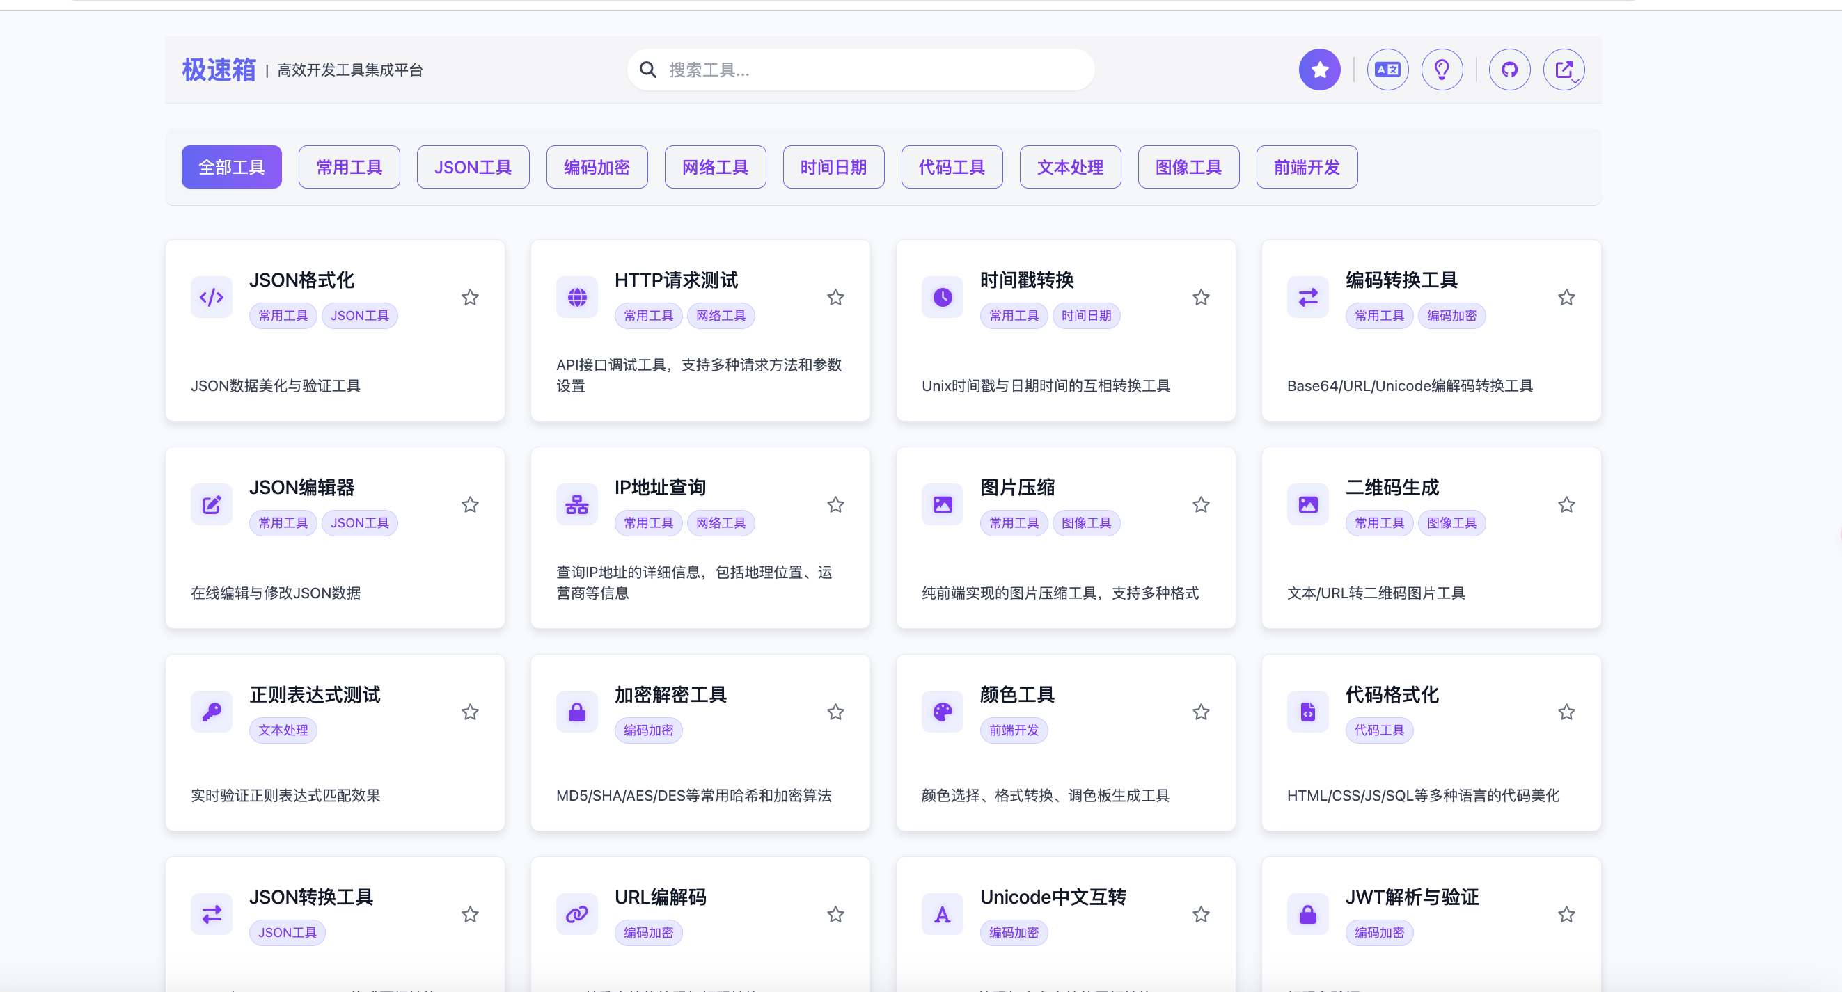Open the 颜色工具 tool title
1842x992 pixels.
pyautogui.click(x=1018, y=695)
